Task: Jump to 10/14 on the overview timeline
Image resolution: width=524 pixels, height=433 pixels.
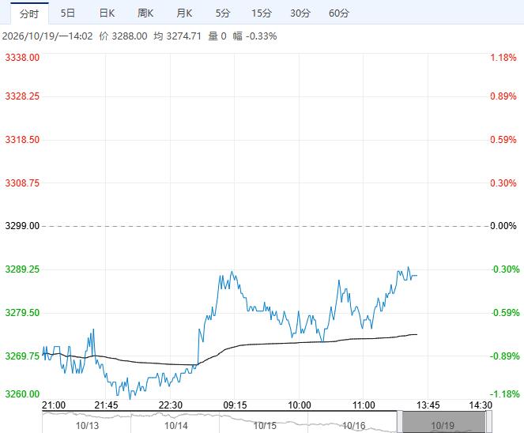Action: point(176,426)
